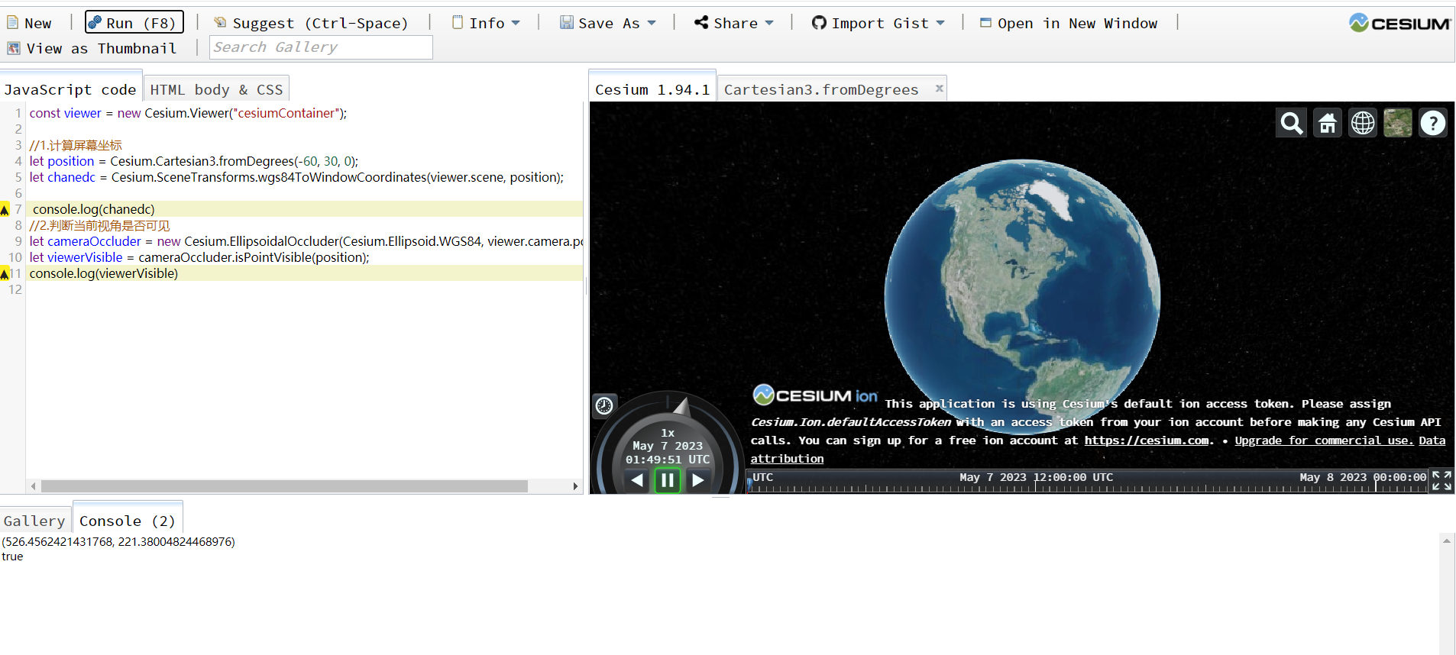The height and width of the screenshot is (655, 1456).
Task: Click the animation speed shuttle ring pointer
Action: click(682, 406)
